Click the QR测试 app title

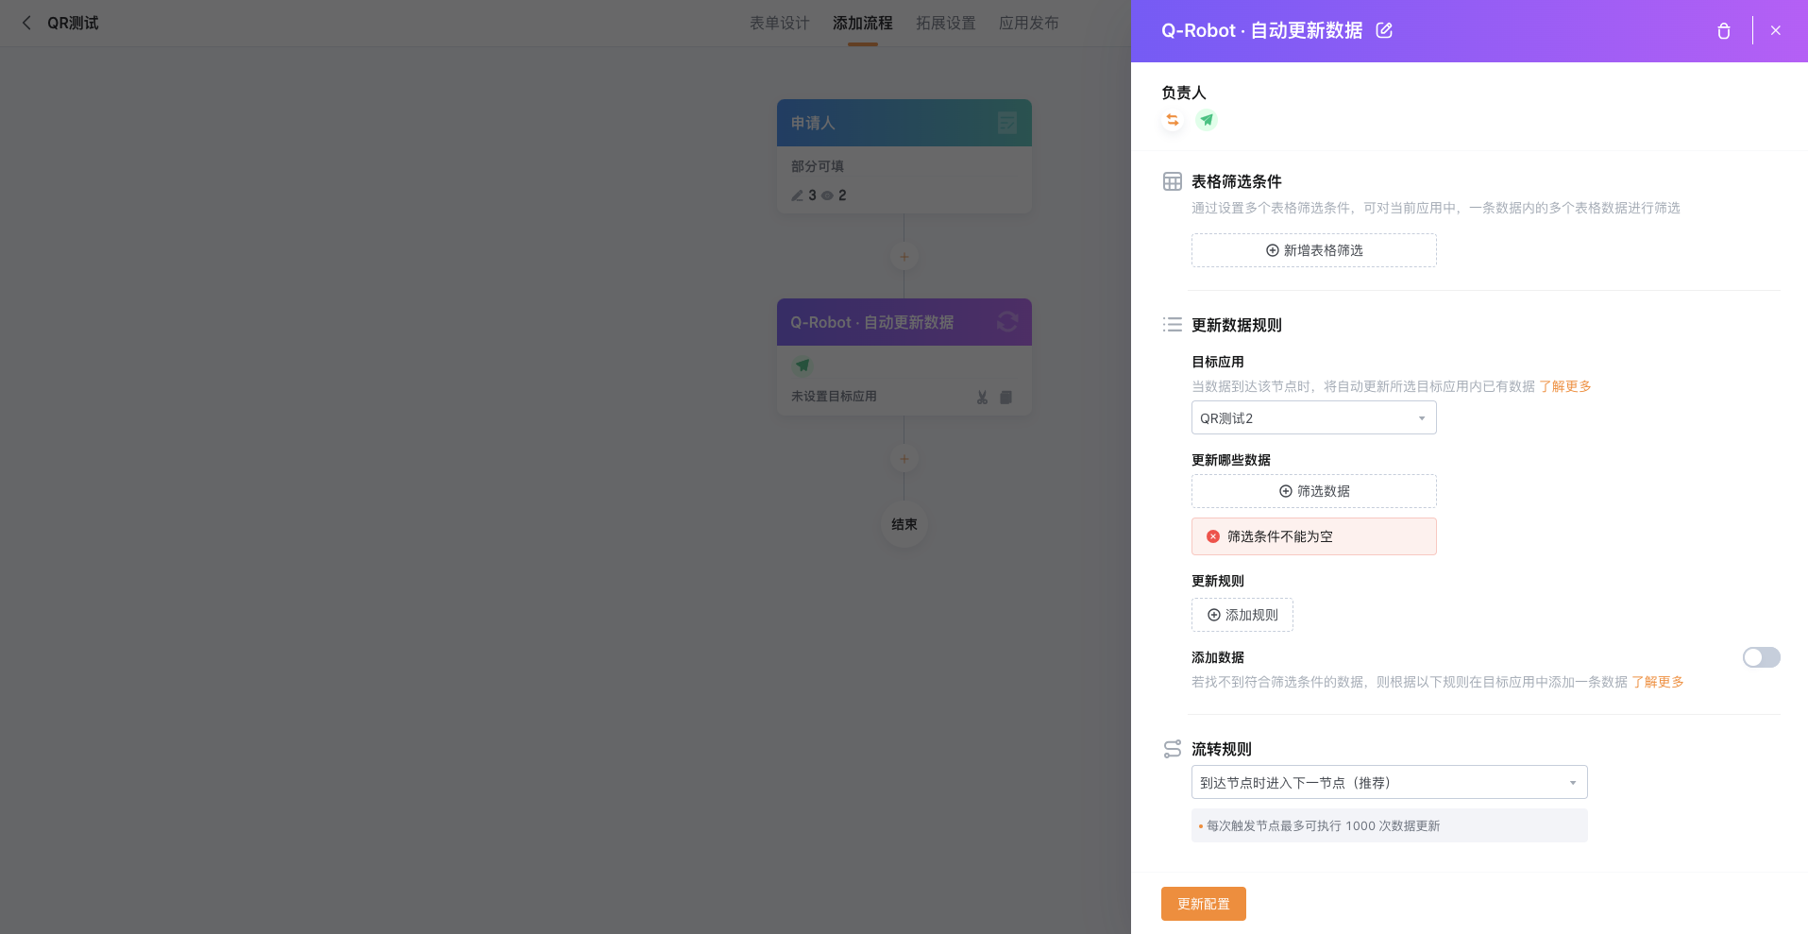(x=73, y=23)
